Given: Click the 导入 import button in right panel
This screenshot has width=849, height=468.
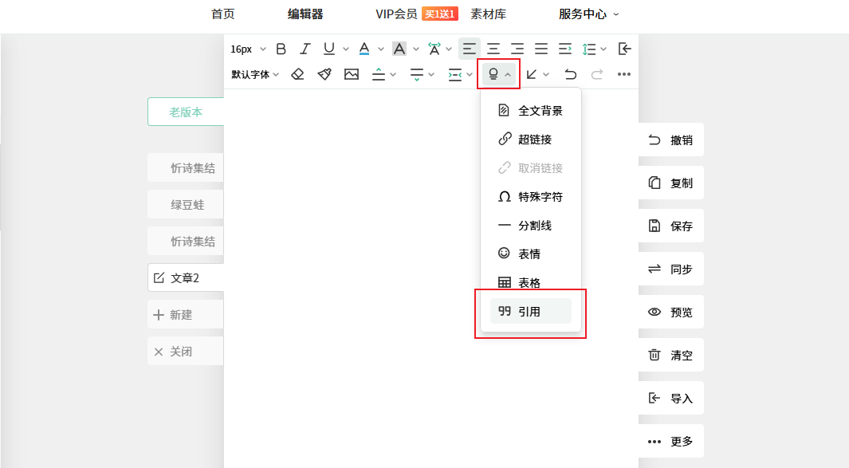Looking at the screenshot, I should click(x=671, y=398).
